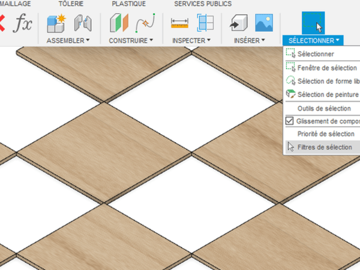Toggle the Glissement de composants checkbox

click(x=290, y=121)
